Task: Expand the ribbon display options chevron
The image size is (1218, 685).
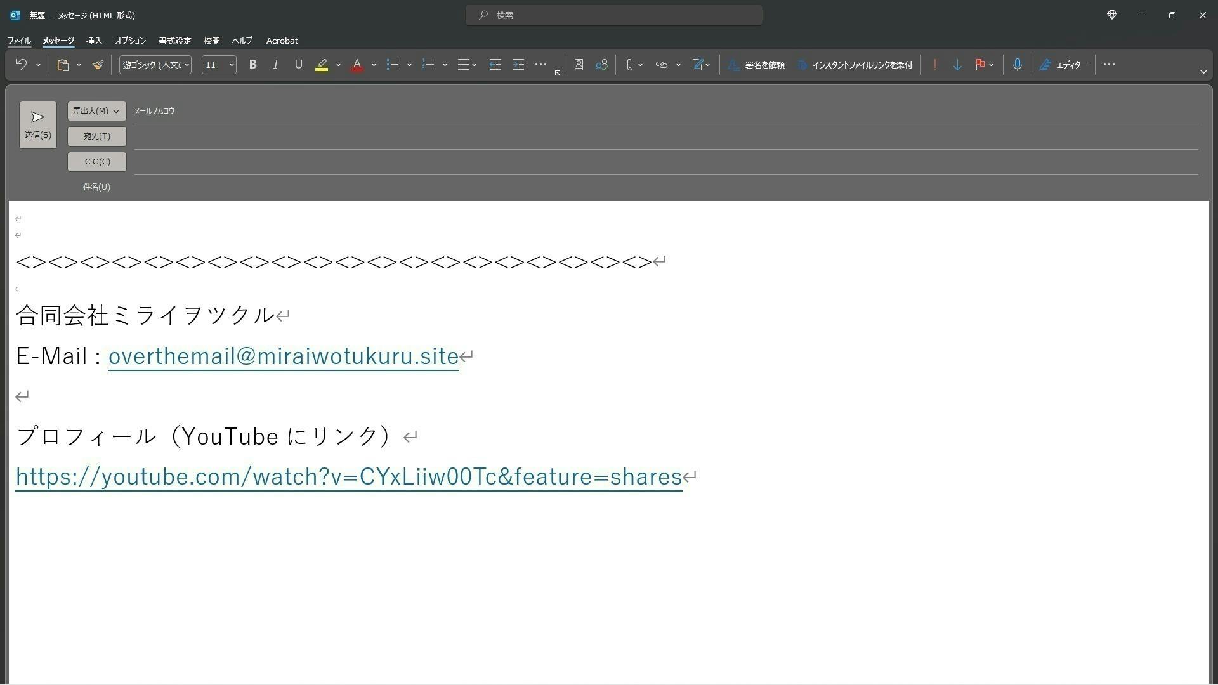Action: click(x=1203, y=72)
